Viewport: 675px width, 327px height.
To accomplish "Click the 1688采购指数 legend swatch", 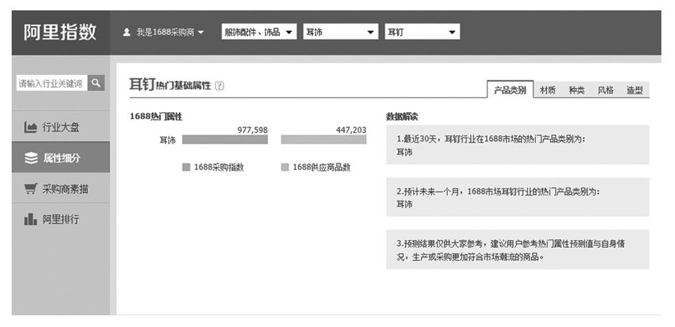I will click(186, 167).
